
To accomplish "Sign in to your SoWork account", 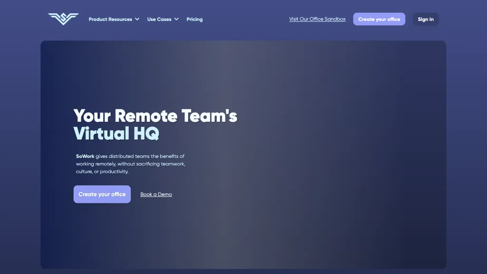I will (425, 19).
